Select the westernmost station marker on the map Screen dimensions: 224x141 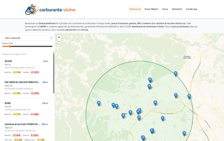point(99,103)
